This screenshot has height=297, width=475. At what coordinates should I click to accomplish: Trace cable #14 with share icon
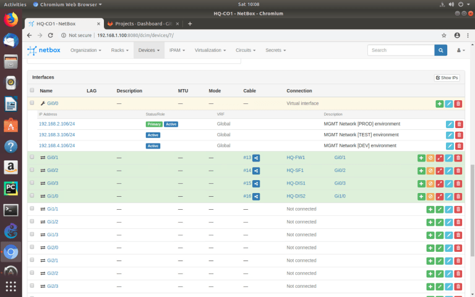256,171
